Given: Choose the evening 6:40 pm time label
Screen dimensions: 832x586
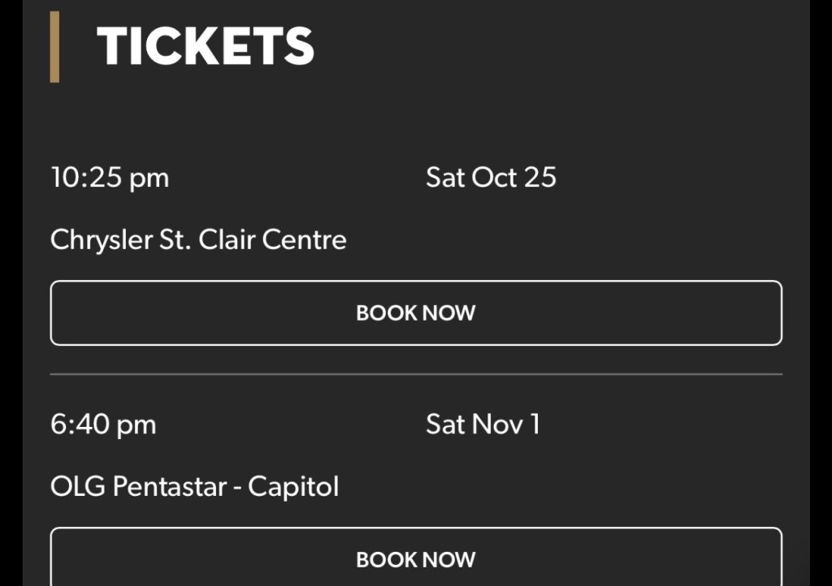Looking at the screenshot, I should click(103, 424).
